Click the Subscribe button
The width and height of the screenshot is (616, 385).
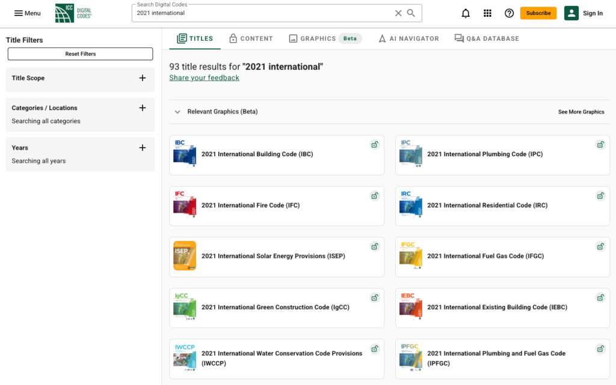tap(538, 13)
